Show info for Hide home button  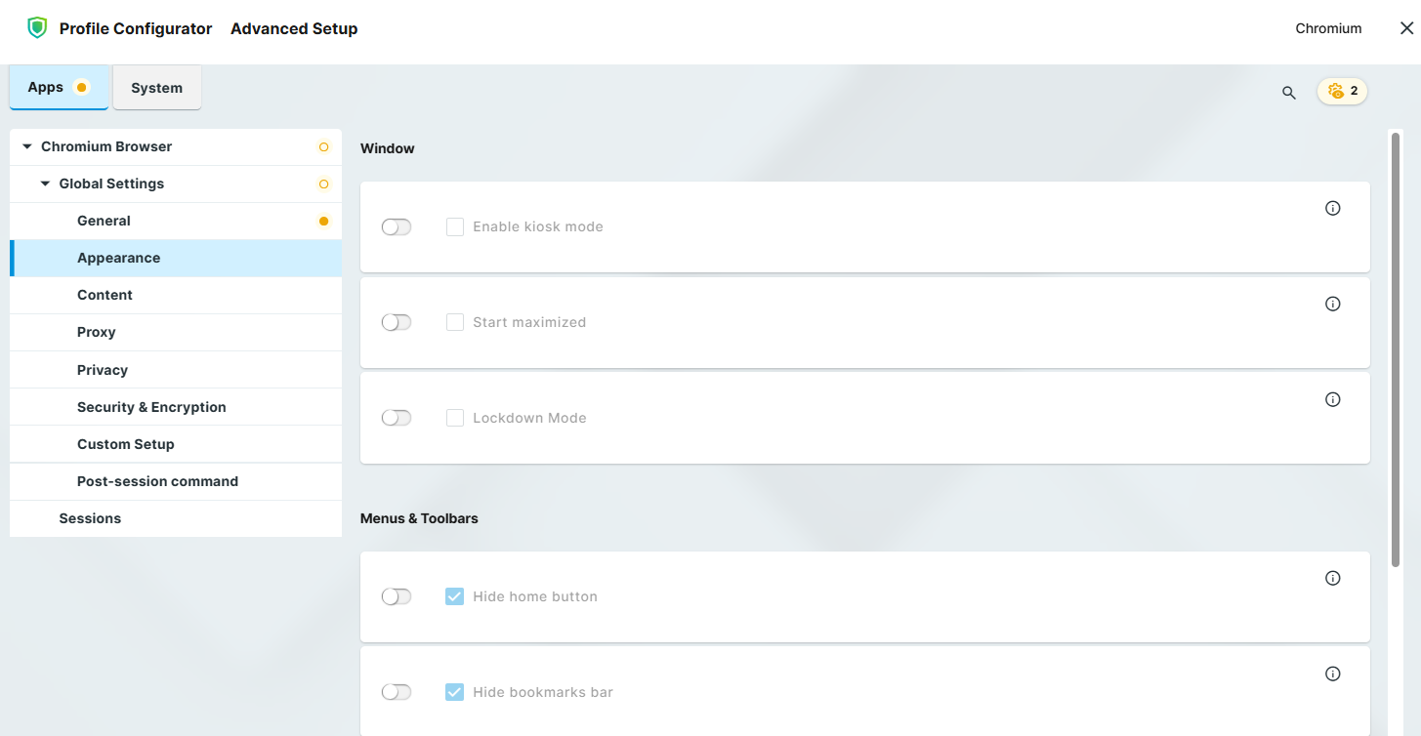click(1332, 578)
